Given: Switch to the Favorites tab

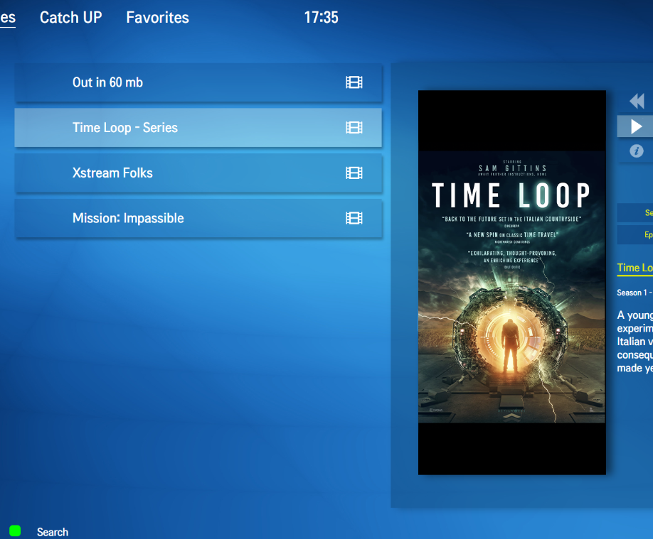Looking at the screenshot, I should pyautogui.click(x=157, y=18).
